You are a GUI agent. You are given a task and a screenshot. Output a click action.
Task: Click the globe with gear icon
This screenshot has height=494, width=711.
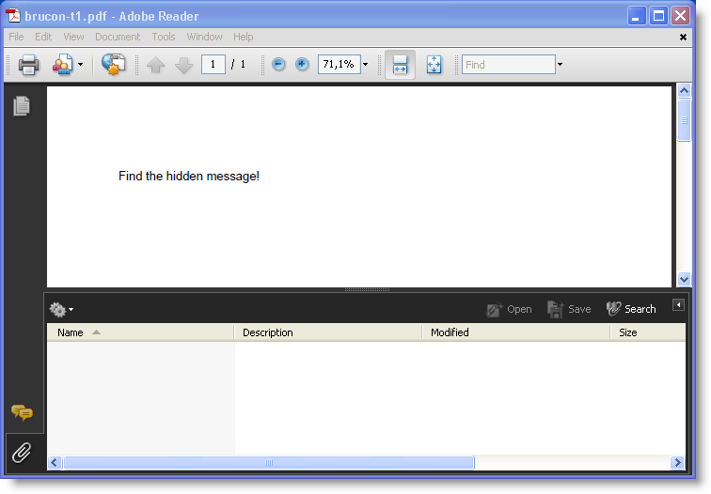113,65
